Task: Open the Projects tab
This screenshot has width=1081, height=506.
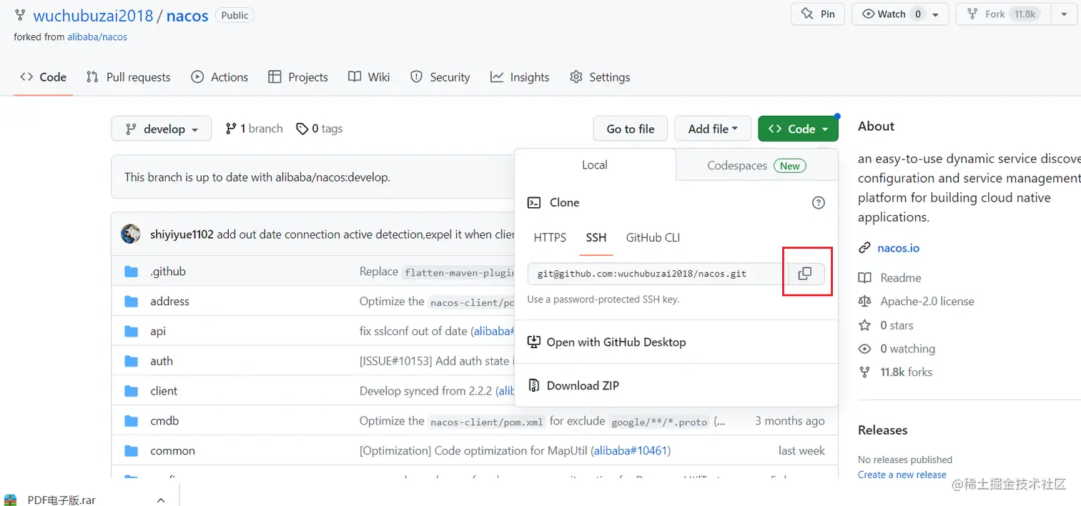Action: [298, 77]
